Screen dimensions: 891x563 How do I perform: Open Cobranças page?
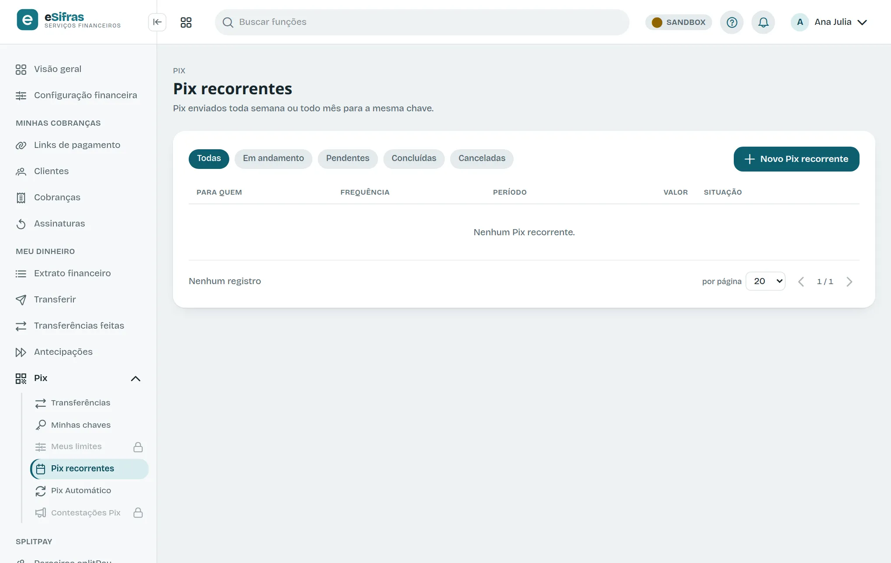coord(79,197)
